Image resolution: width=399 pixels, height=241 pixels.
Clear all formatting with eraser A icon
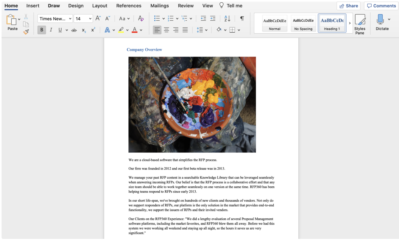point(141,18)
